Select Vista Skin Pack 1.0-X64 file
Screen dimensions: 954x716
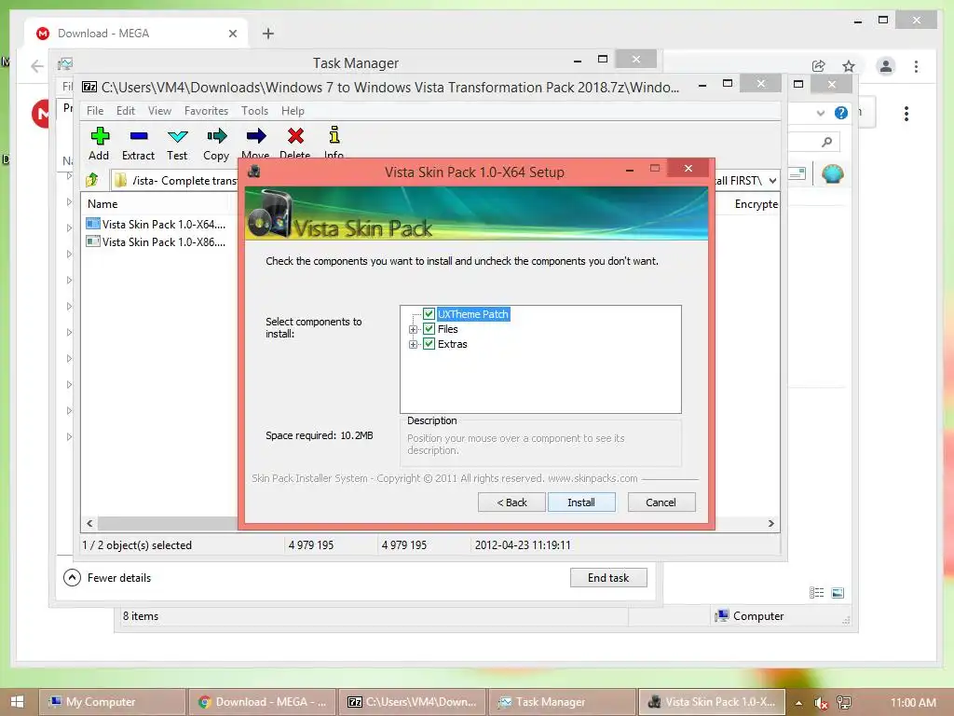tap(157, 224)
